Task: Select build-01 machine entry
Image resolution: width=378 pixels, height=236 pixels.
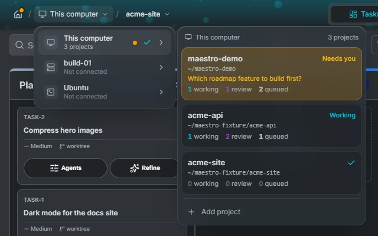Action: click(x=105, y=67)
